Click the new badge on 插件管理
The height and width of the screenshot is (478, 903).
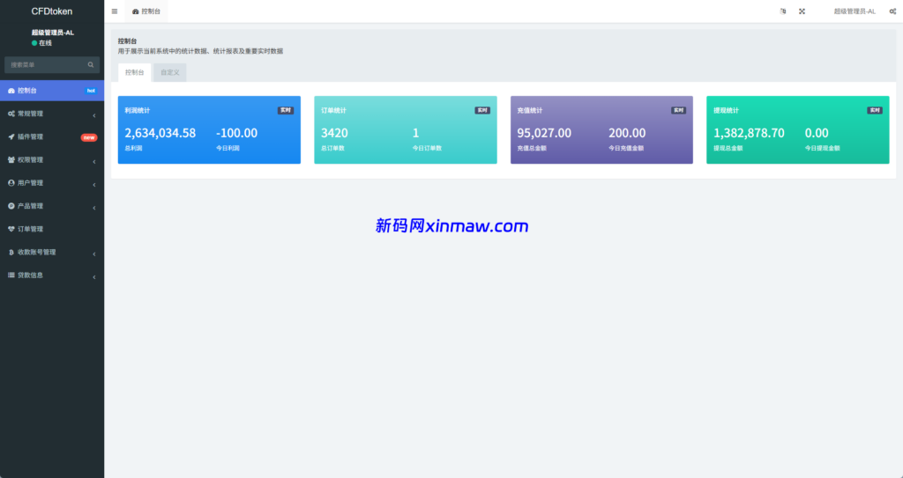coord(89,137)
